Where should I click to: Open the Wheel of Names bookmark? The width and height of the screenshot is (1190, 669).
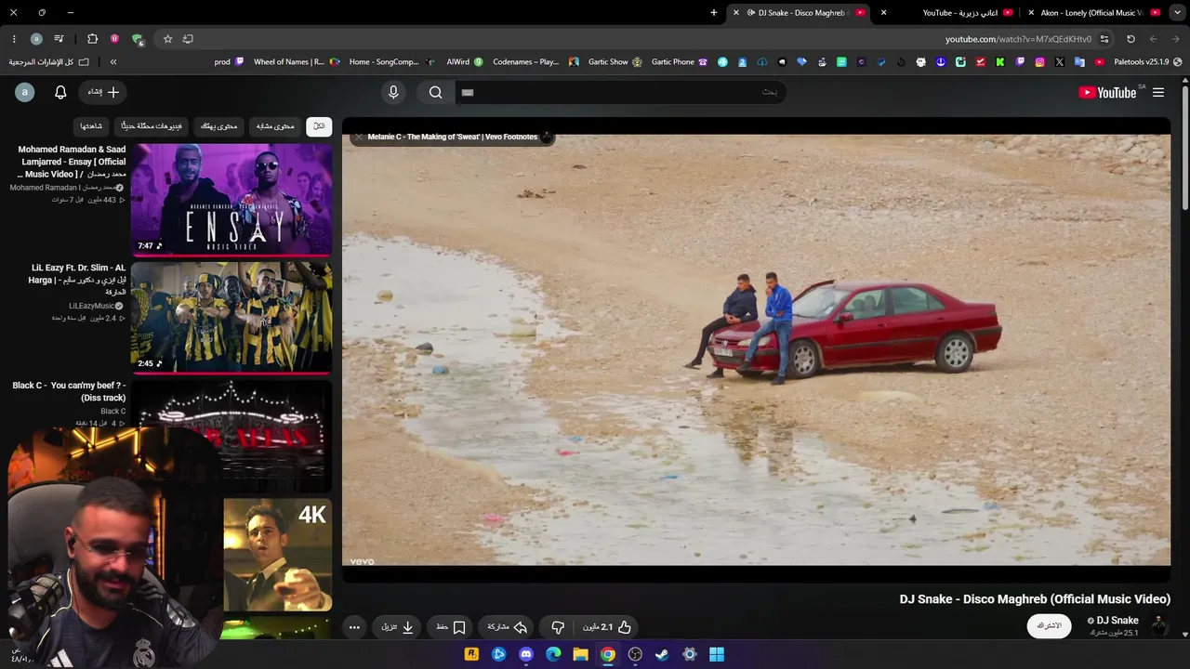point(297,62)
